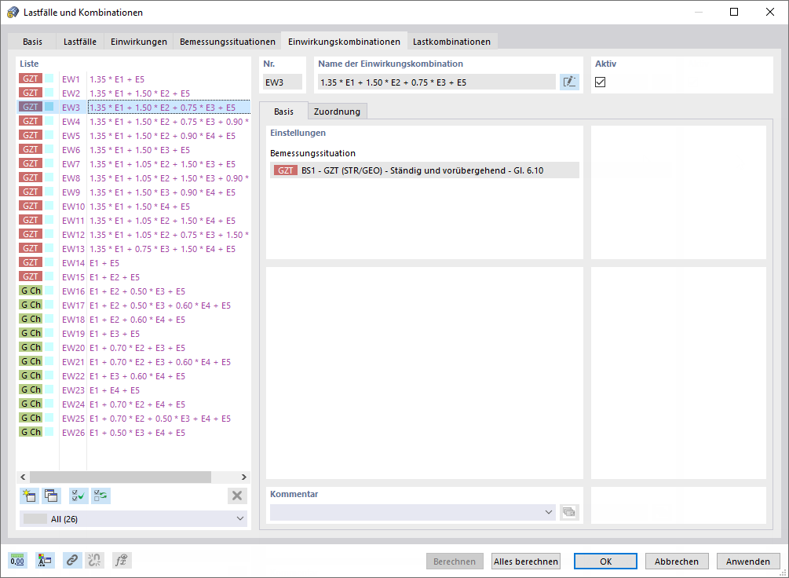Click the cyan color swatch of EW20

coord(49,347)
